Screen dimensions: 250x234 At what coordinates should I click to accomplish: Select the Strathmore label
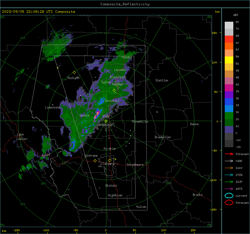(135, 165)
